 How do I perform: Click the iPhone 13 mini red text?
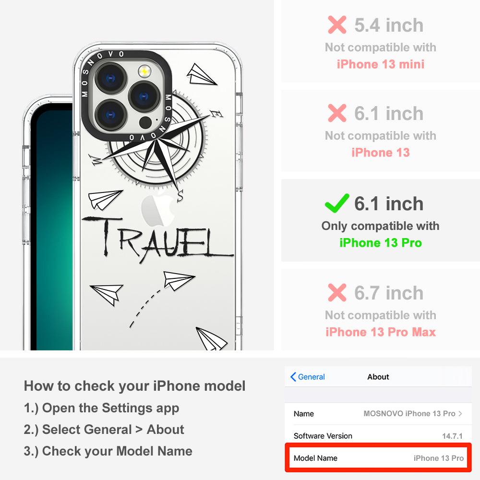tap(381, 64)
